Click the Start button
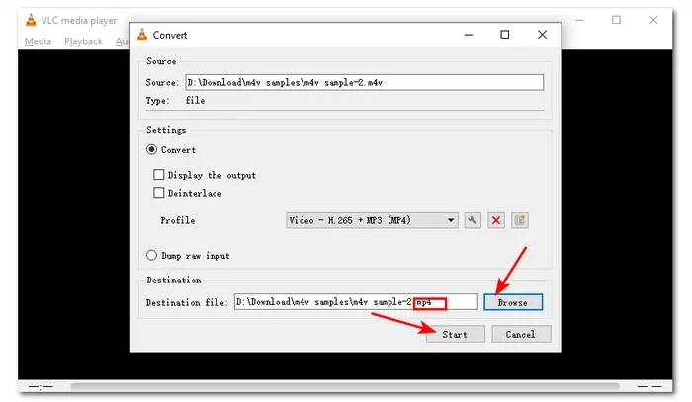692x402 pixels. point(455,334)
